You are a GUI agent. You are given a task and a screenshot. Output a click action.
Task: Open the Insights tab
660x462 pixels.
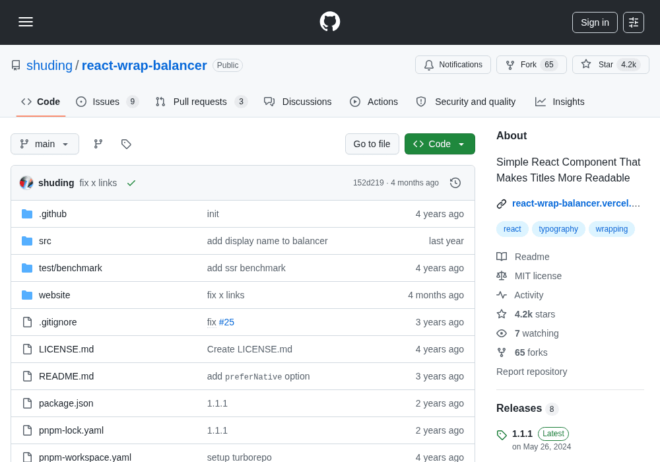pos(560,102)
